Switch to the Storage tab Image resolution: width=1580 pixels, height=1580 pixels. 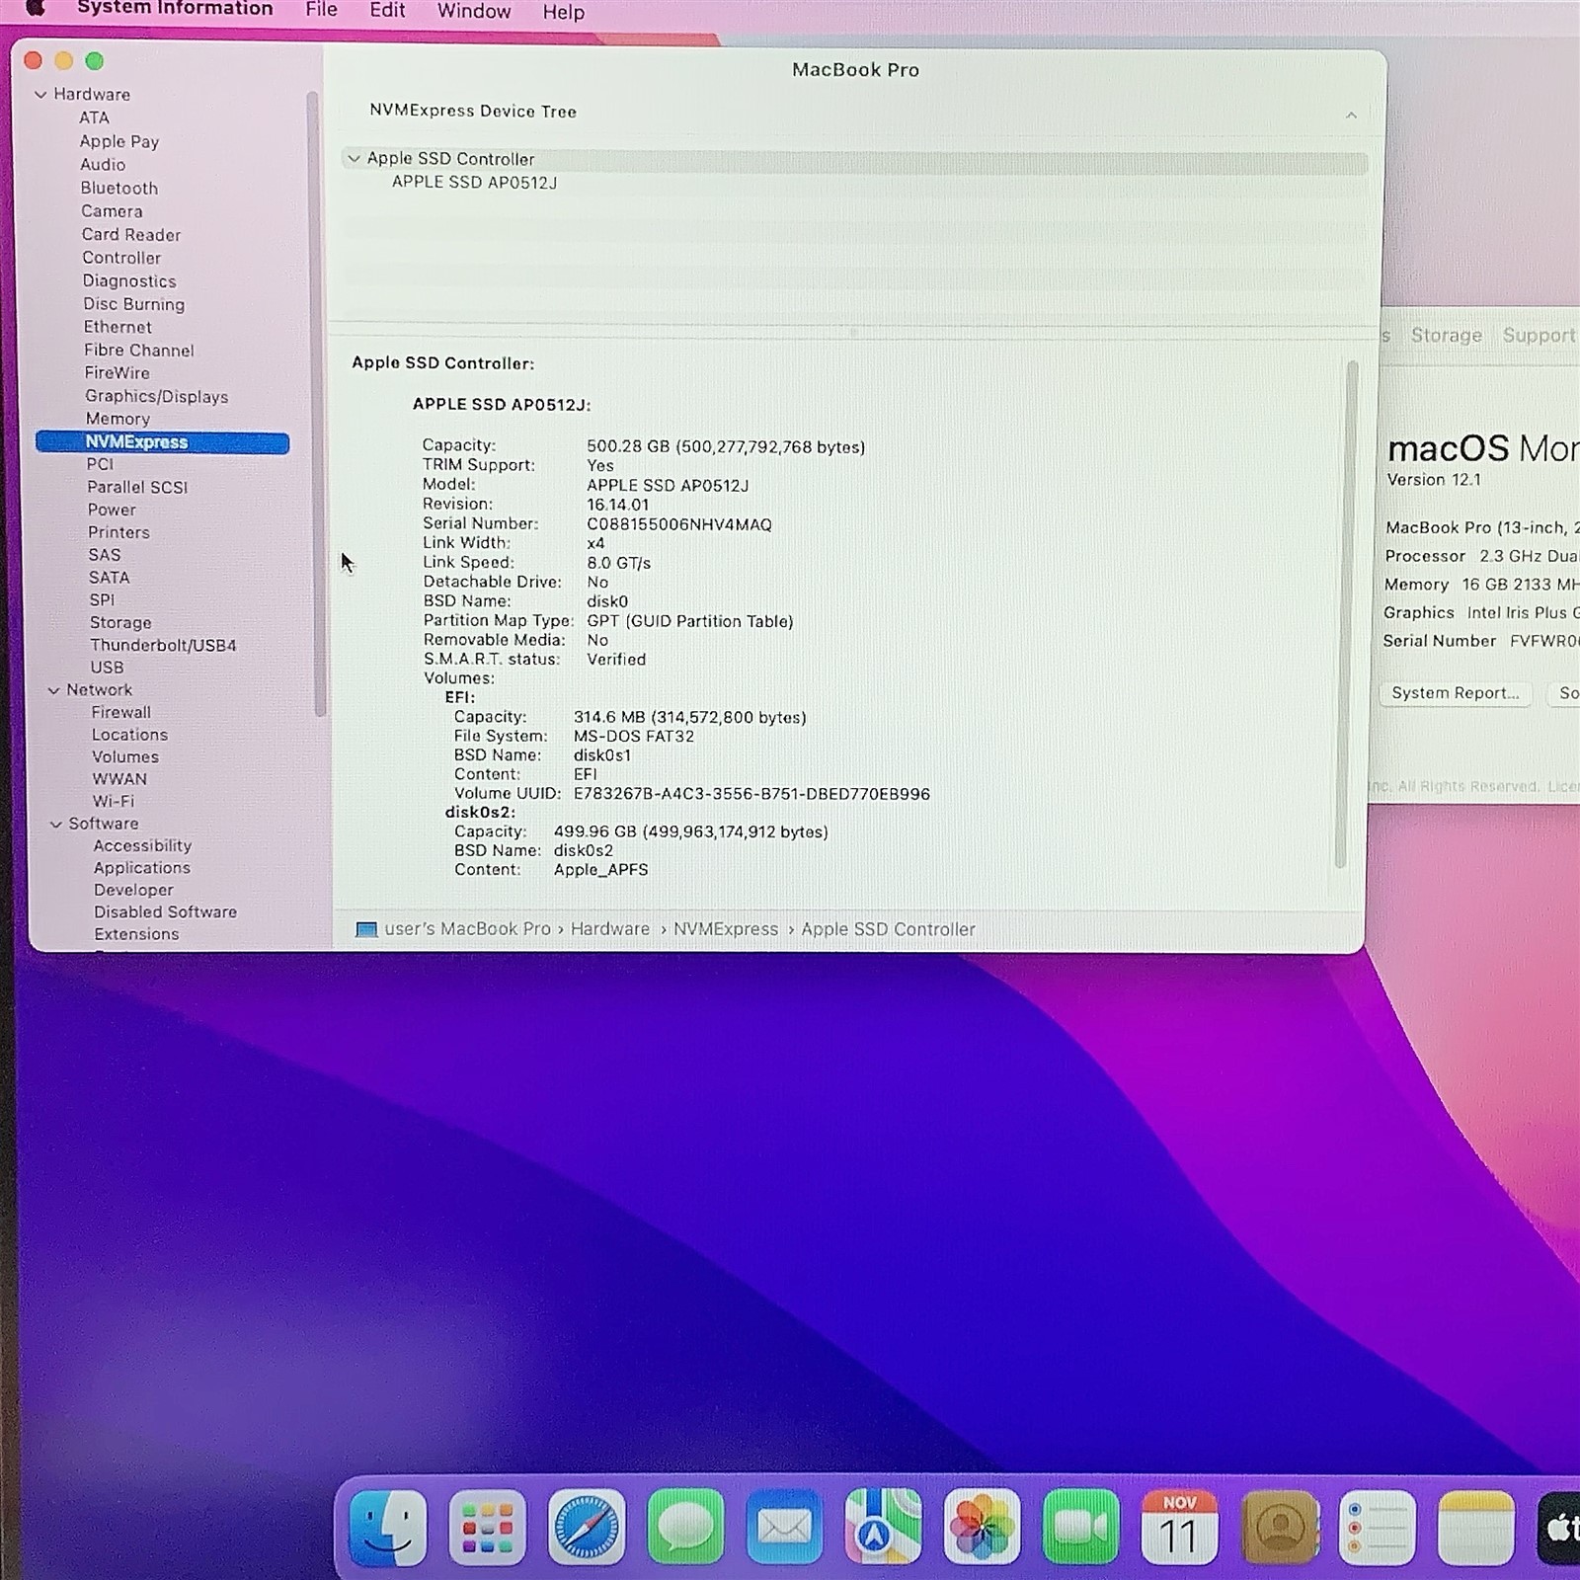(x=1446, y=335)
